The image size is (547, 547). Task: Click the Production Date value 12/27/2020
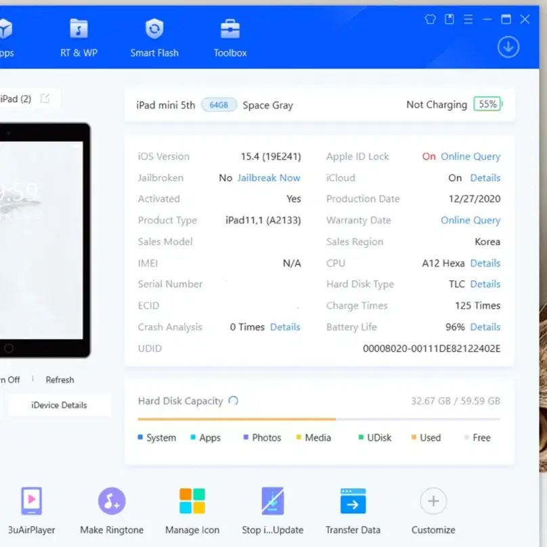[475, 199]
